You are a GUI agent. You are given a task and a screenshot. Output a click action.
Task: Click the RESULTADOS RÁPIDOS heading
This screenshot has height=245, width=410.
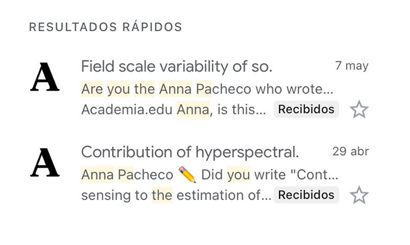click(x=105, y=27)
